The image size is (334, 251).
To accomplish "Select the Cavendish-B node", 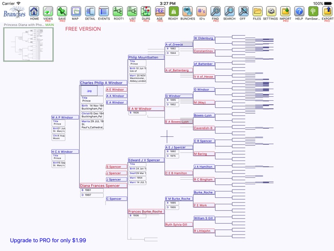I will tap(204, 128).
